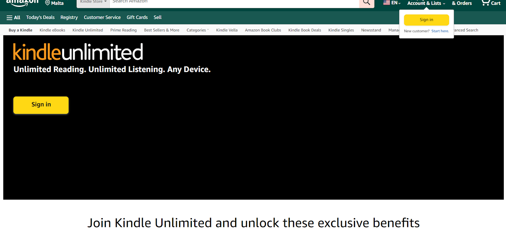506x232 pixels.
Task: Click the Amazon logo
Action: click(22, 3)
